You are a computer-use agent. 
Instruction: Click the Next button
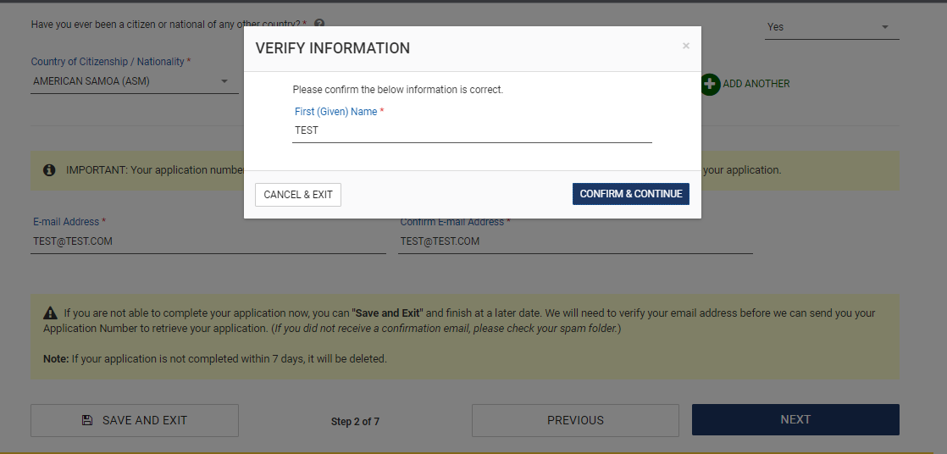[795, 420]
